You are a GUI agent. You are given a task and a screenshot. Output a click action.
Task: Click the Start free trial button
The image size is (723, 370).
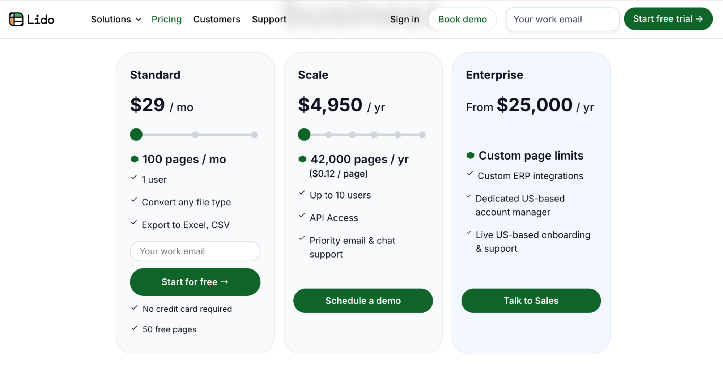click(668, 19)
